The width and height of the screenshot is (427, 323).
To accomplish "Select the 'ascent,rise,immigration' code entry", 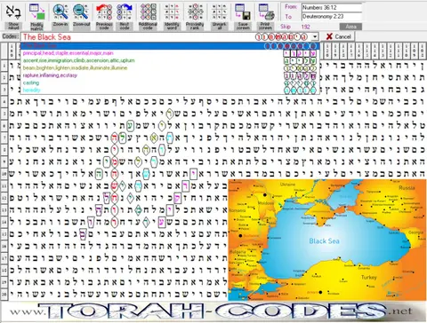I will coord(170,60).
